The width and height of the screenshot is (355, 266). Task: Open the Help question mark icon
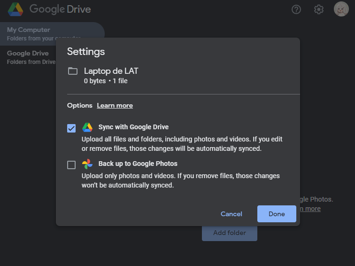[296, 9]
